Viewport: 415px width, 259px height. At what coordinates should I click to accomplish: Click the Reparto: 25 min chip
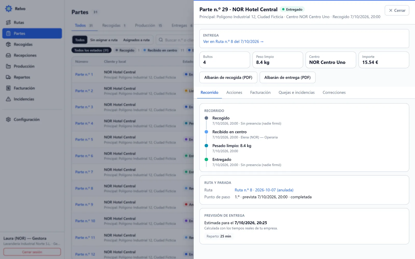[219, 236]
